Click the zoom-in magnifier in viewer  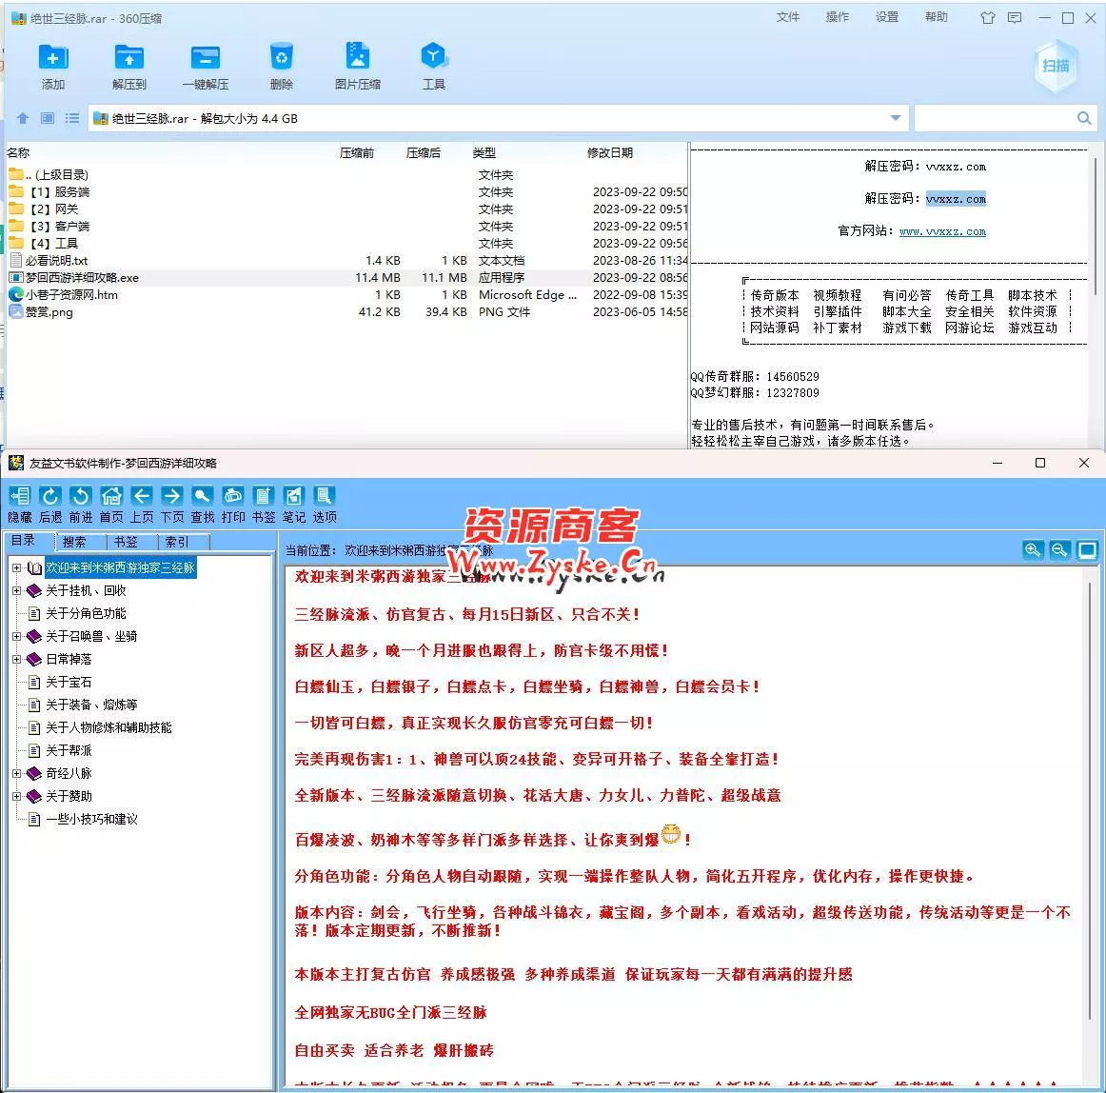click(1032, 550)
